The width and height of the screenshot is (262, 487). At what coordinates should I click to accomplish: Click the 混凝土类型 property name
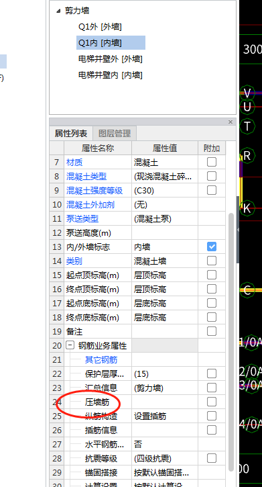click(86, 177)
